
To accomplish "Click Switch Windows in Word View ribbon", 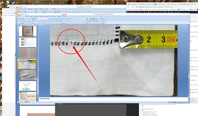I will click(x=84, y=11).
